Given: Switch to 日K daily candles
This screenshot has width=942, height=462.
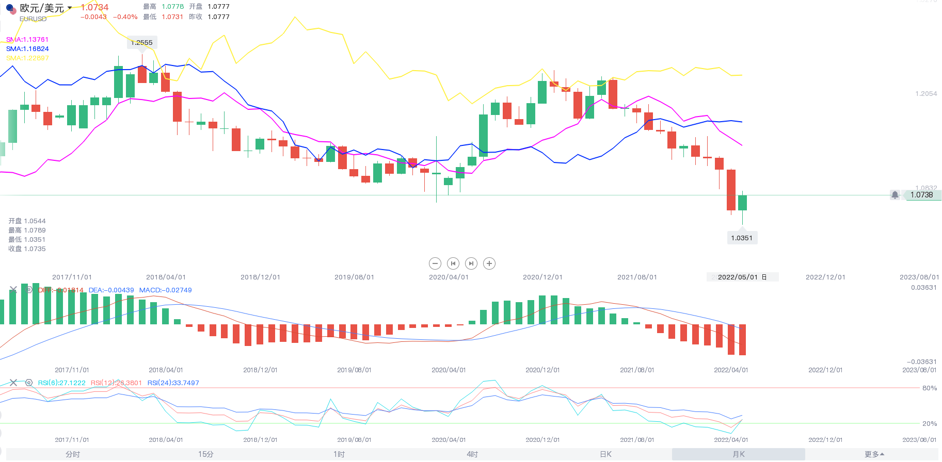Looking at the screenshot, I should (x=605, y=454).
